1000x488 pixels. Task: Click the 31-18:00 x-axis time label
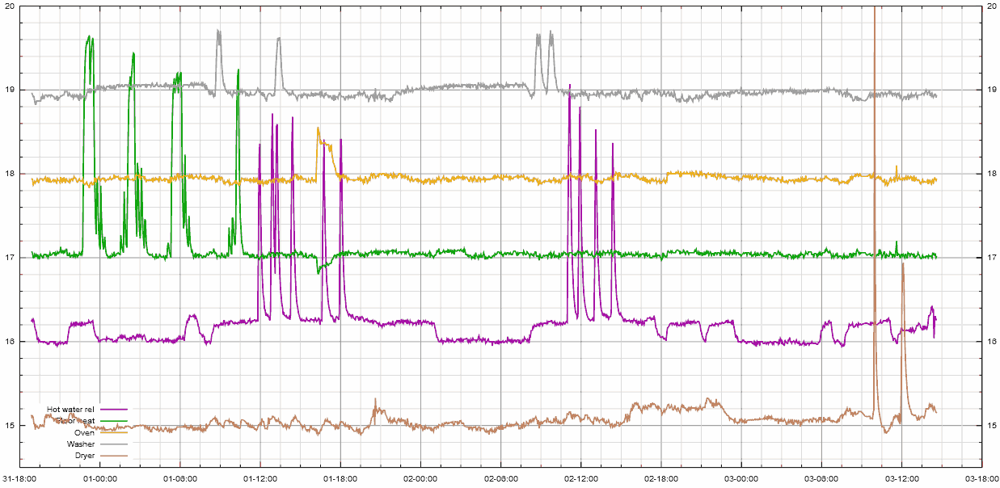19,479
